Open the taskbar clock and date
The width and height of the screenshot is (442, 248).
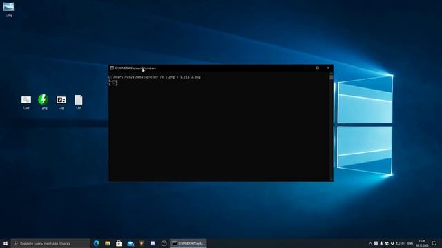[x=422, y=243]
